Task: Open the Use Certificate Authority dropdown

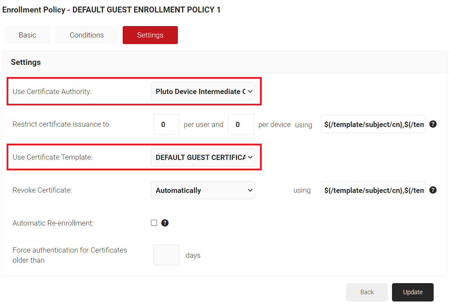Action: tap(203, 92)
